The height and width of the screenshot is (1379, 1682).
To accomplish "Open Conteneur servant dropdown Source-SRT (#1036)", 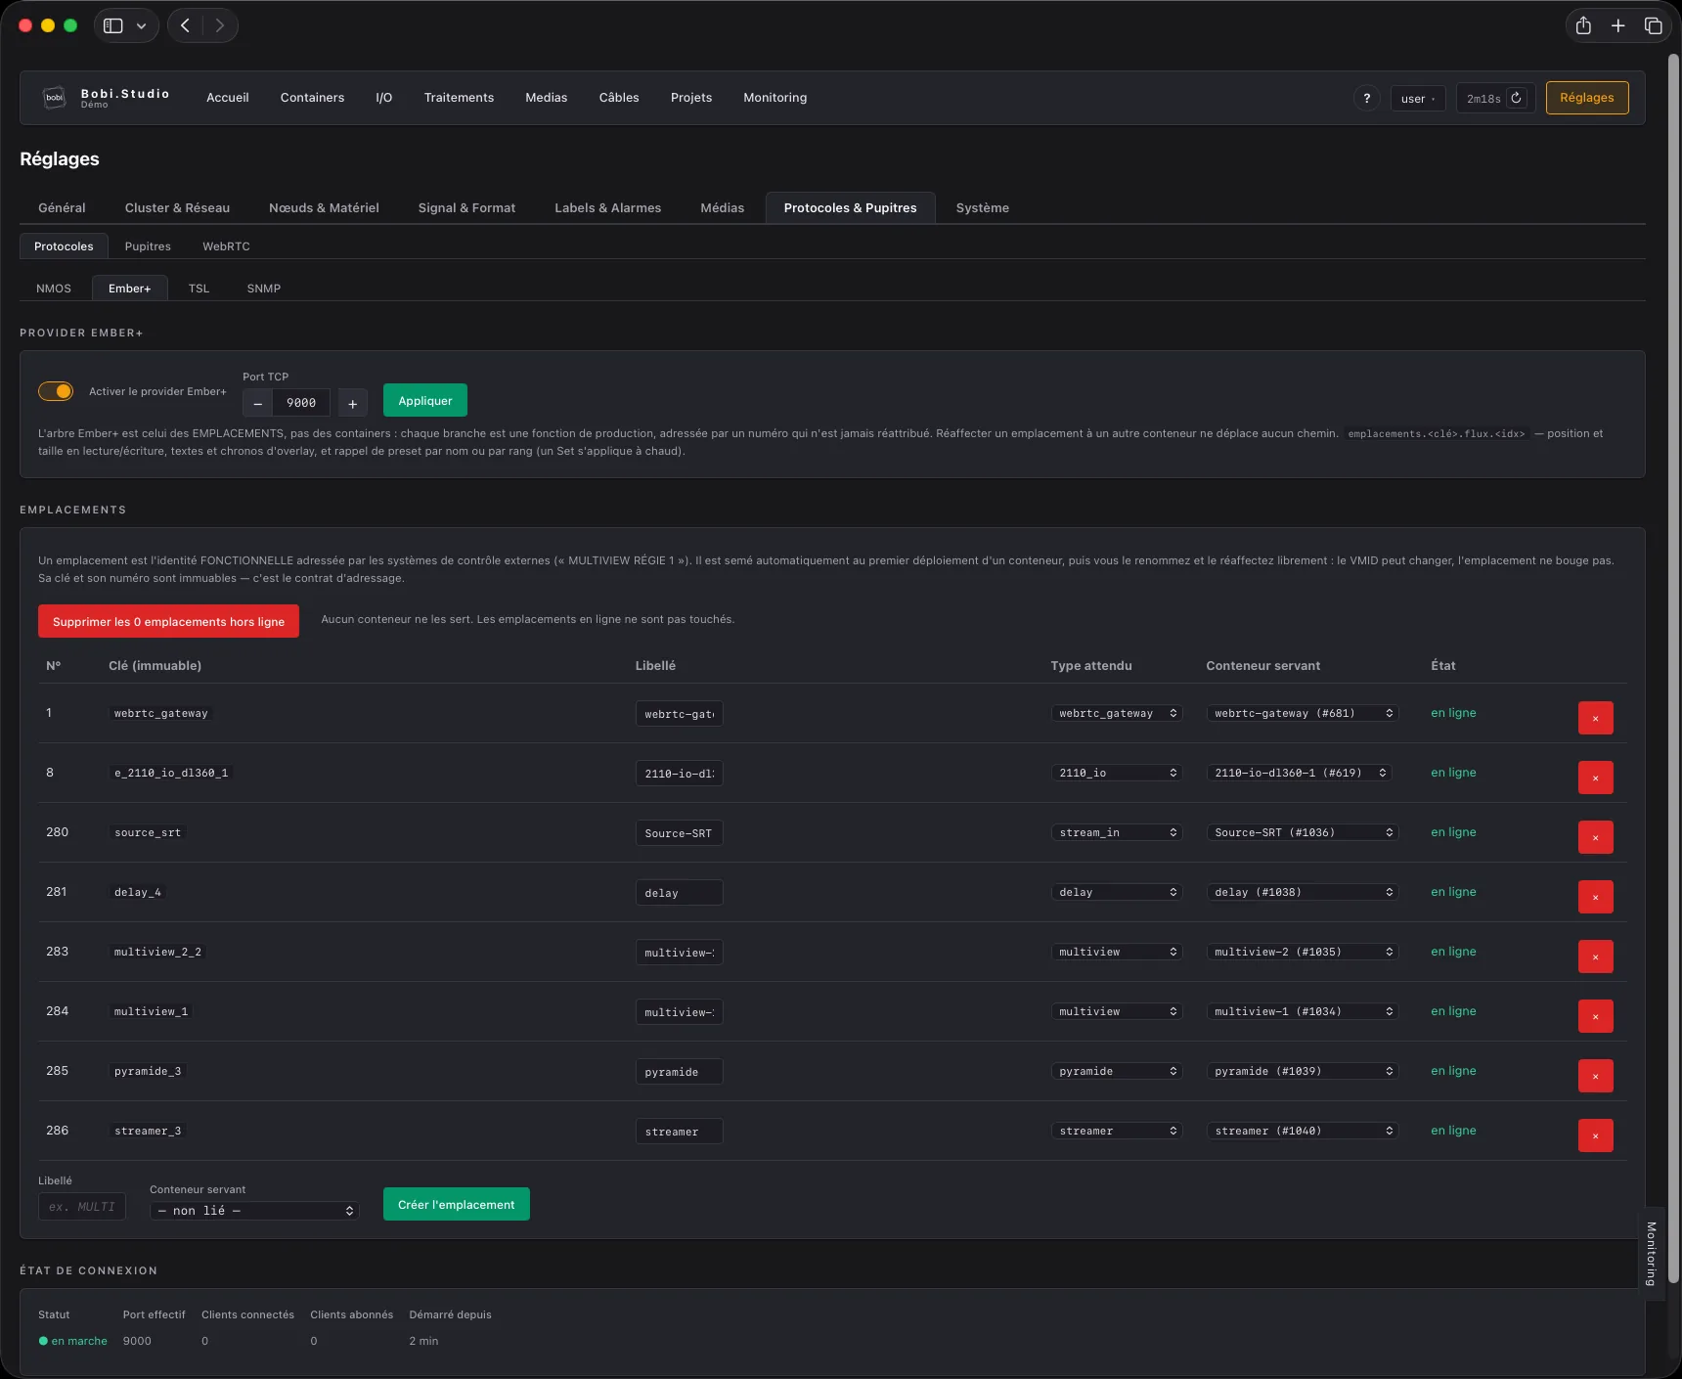I will pos(1302,832).
